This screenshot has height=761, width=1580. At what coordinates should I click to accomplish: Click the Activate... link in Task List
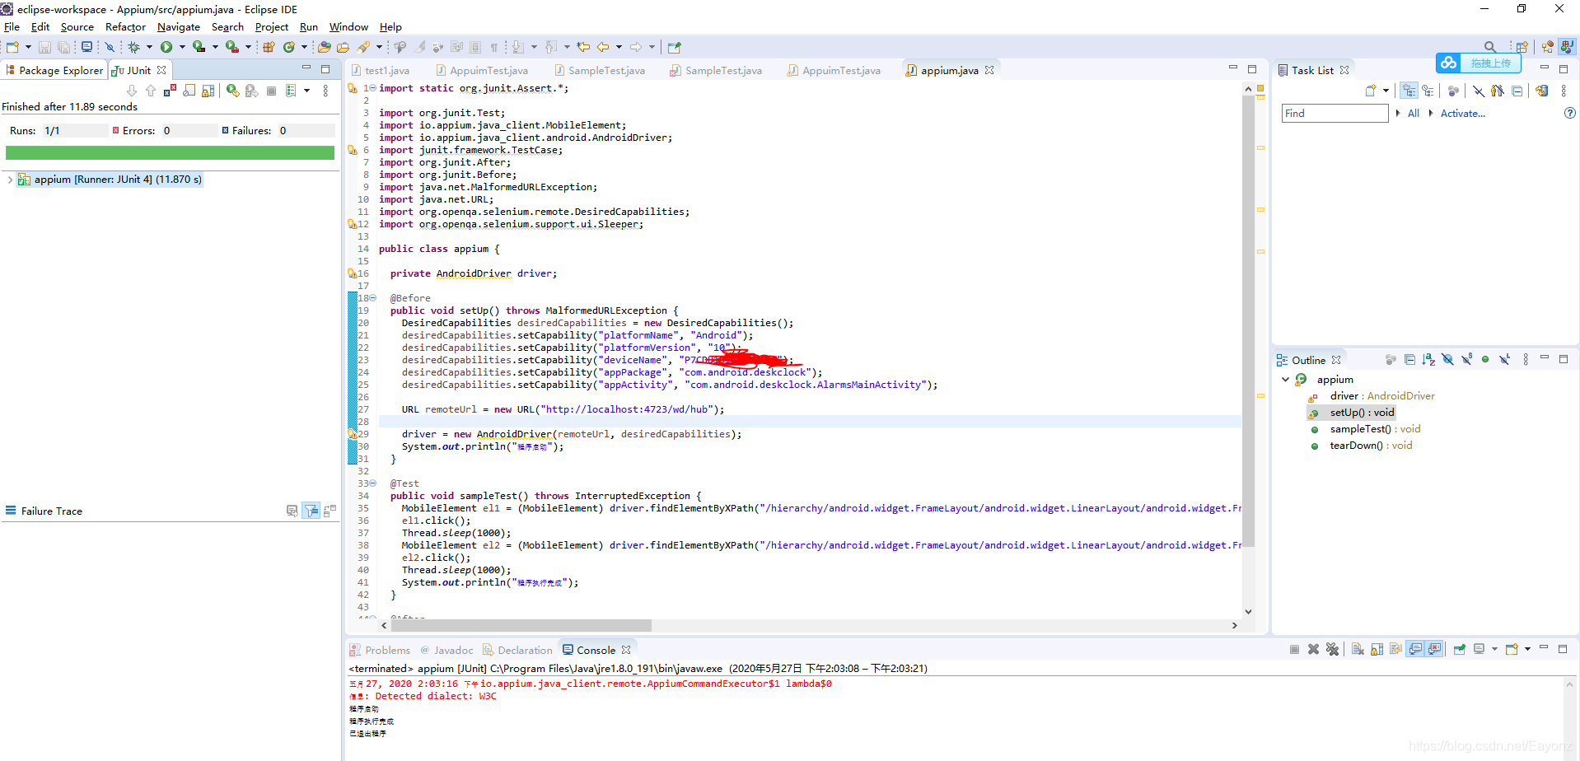(1462, 114)
